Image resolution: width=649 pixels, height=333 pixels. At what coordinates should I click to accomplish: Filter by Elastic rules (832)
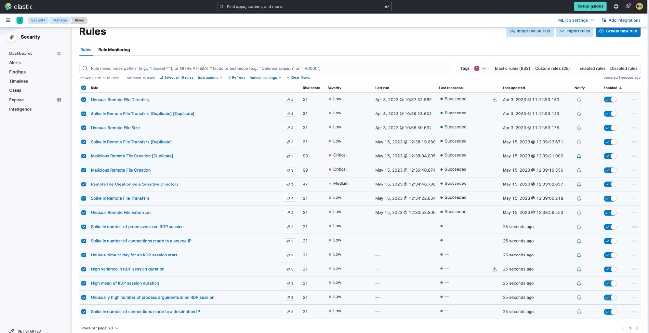[x=512, y=68]
